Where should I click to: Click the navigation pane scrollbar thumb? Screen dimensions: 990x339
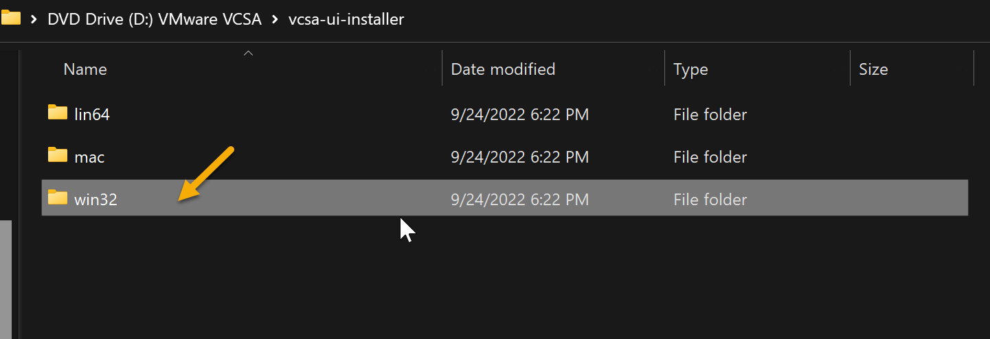tap(5, 279)
